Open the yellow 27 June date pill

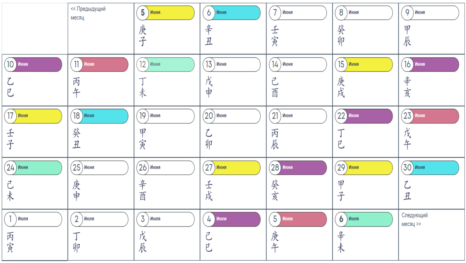(x=231, y=168)
